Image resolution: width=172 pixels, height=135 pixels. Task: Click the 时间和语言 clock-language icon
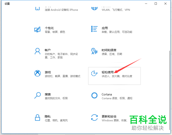(x=94, y=51)
